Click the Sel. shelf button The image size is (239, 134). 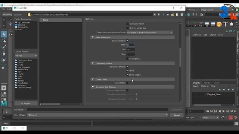[x=201, y=24]
